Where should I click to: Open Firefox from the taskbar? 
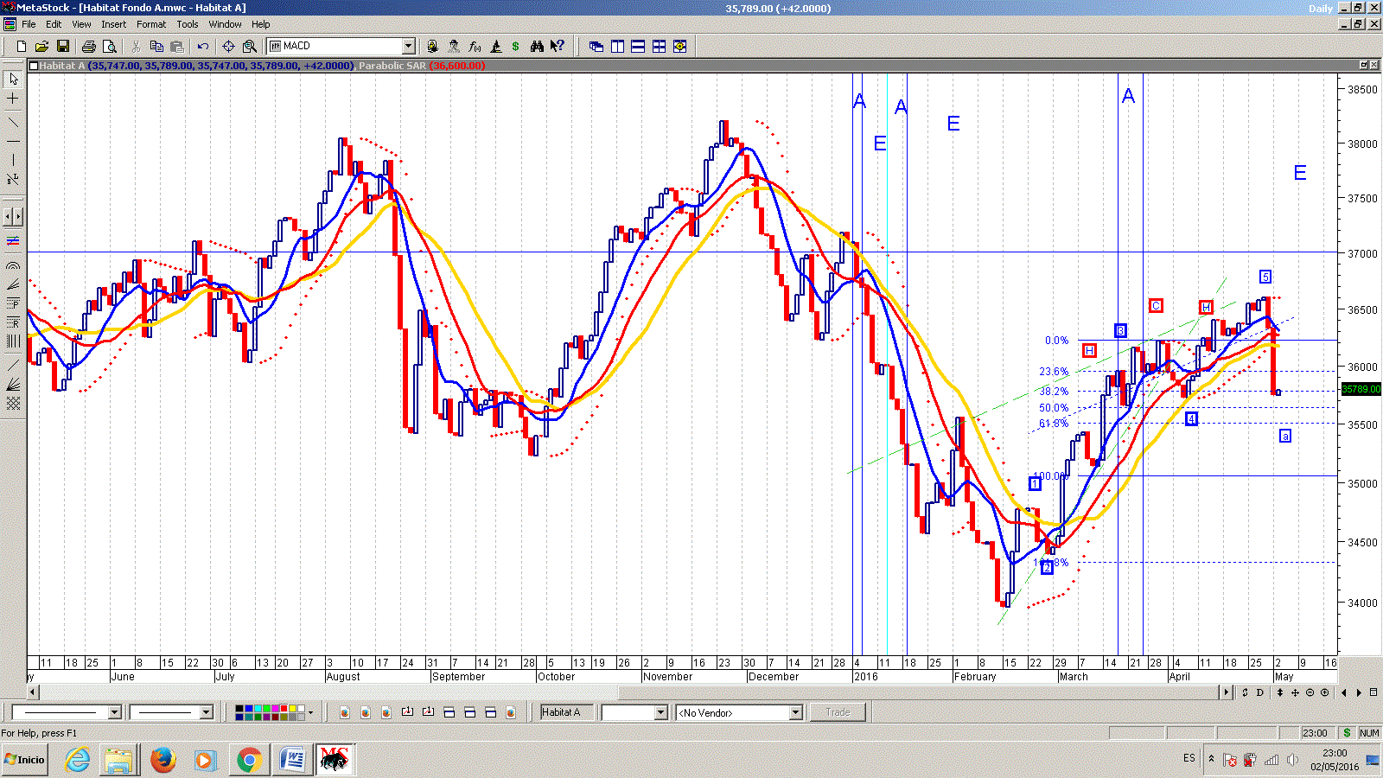(x=163, y=760)
